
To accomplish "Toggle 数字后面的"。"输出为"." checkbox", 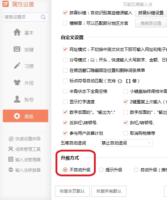I will 65,112.
